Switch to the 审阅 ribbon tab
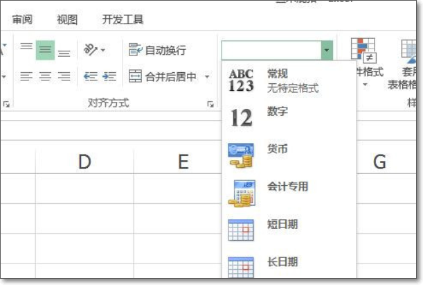This screenshot has height=285, width=423. (22, 19)
